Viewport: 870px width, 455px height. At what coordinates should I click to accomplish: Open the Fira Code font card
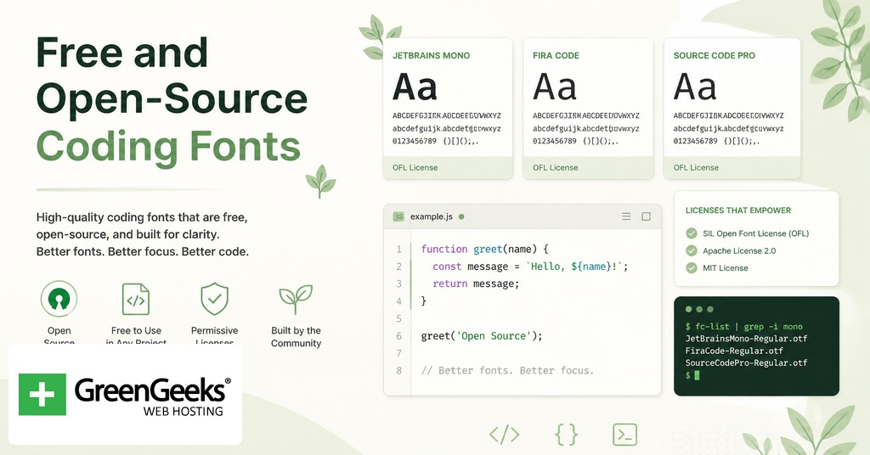[588, 109]
